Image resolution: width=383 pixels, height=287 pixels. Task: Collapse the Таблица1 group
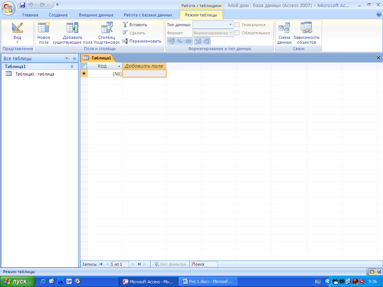click(72, 67)
